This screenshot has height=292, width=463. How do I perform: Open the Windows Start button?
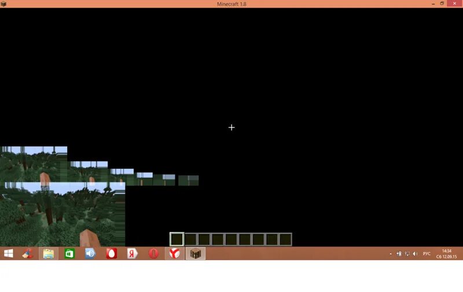tap(9, 253)
